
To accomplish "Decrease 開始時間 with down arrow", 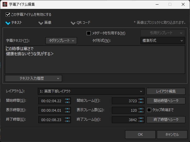I will point(67,102).
